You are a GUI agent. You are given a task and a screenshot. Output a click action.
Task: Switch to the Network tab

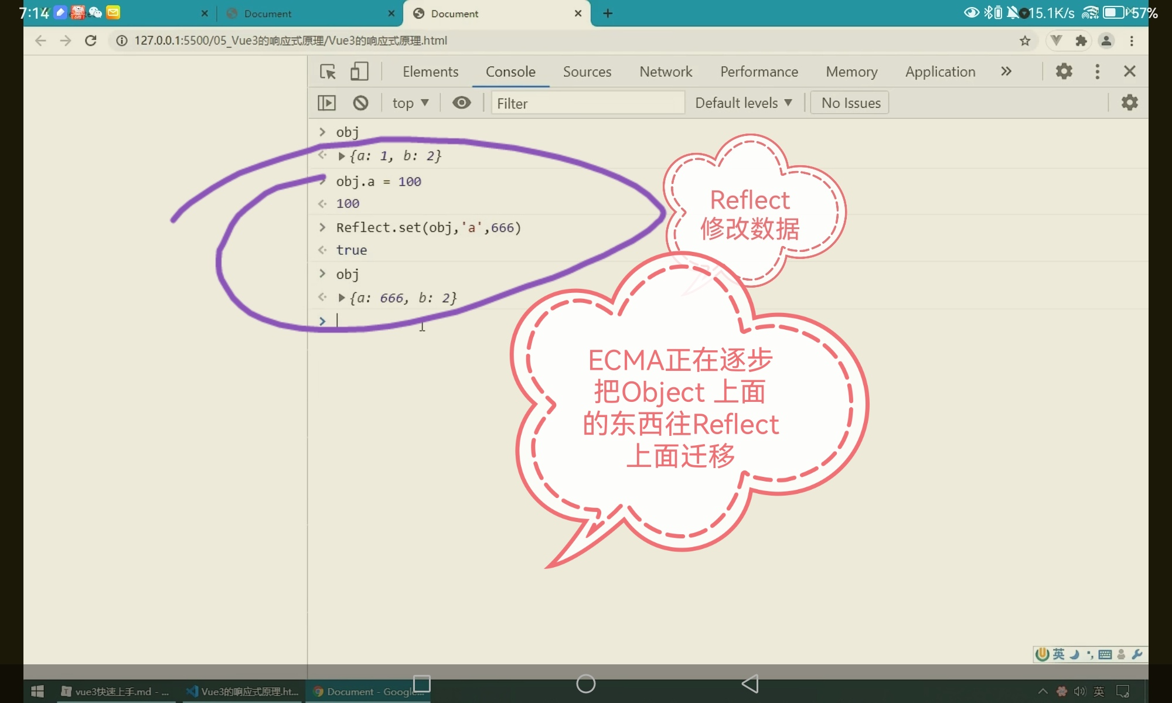[666, 71]
